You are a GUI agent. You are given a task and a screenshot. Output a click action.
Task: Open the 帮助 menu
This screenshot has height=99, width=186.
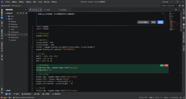[x=54, y=2]
